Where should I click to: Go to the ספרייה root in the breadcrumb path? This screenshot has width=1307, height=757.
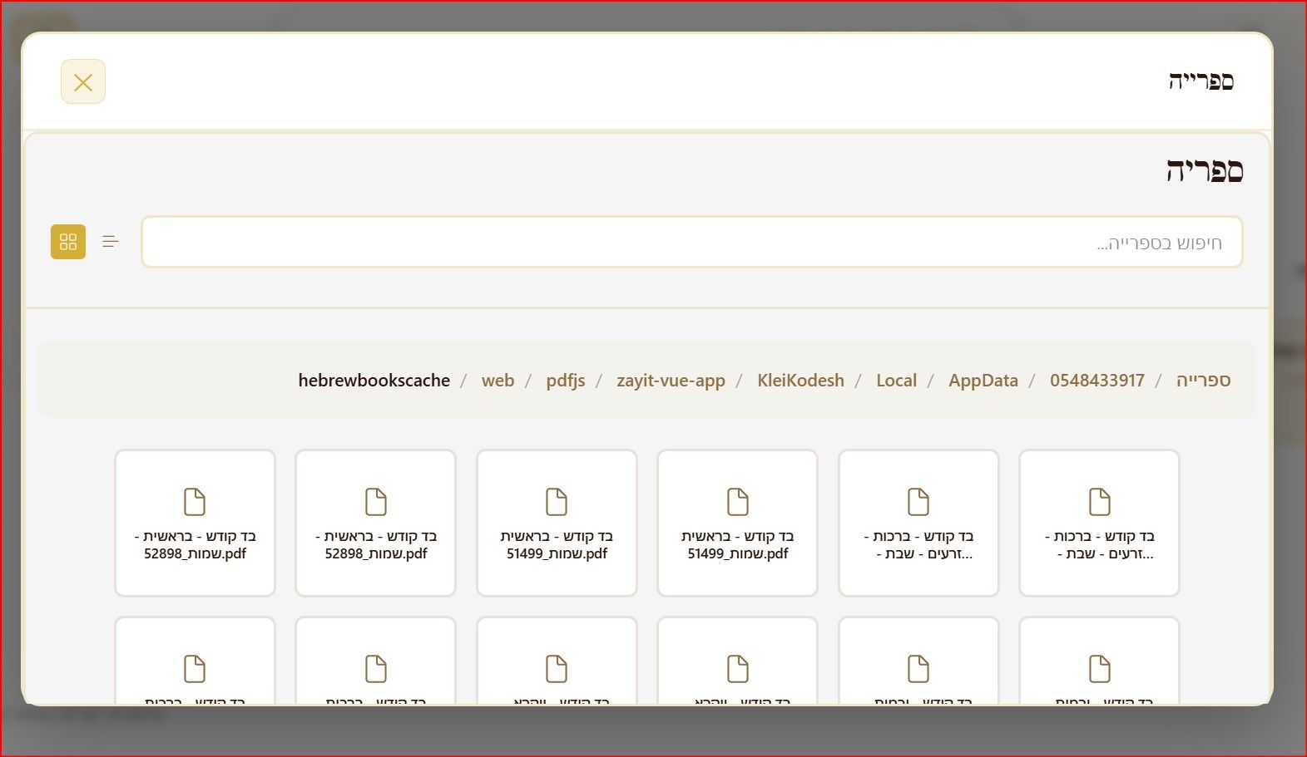[1203, 381]
